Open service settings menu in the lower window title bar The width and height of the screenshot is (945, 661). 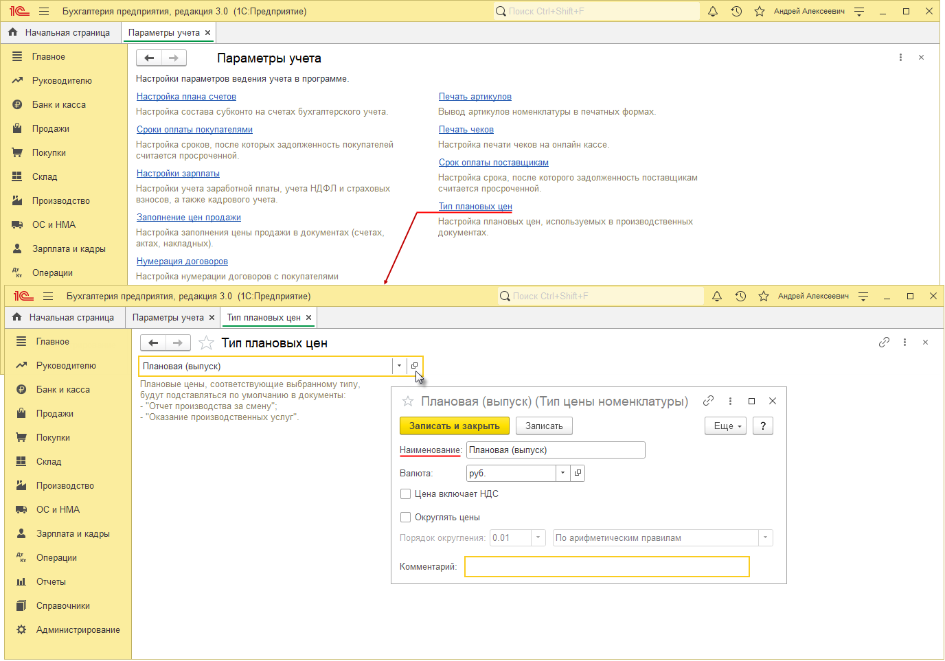click(863, 296)
